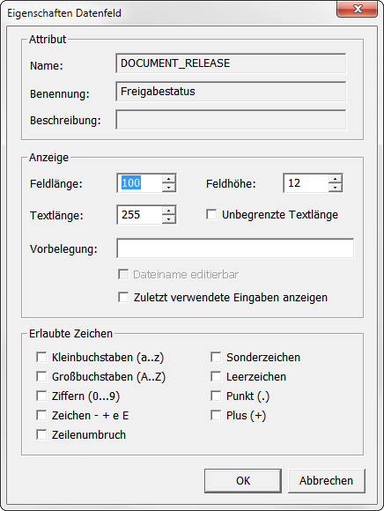Decrease Feldhöhe with the down arrow

coord(336,187)
